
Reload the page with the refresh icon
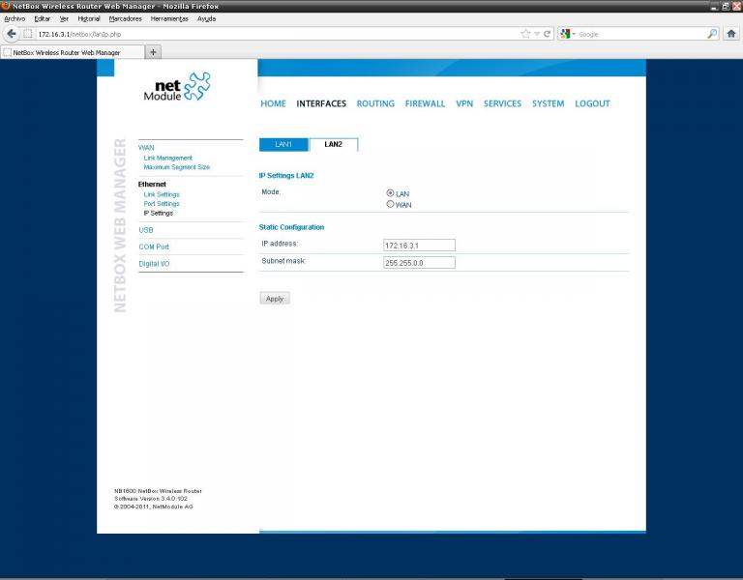pos(547,34)
